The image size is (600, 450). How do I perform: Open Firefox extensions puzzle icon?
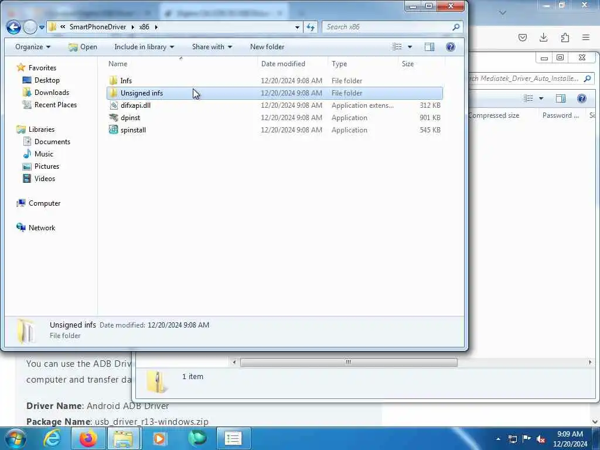click(x=565, y=37)
